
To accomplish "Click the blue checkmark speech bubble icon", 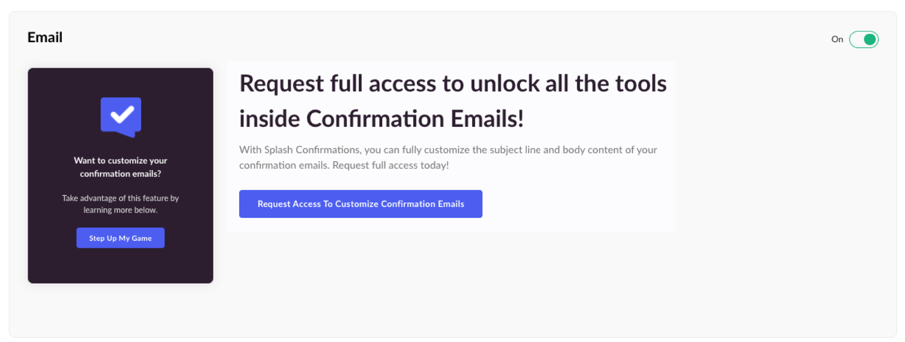I will coord(121,117).
